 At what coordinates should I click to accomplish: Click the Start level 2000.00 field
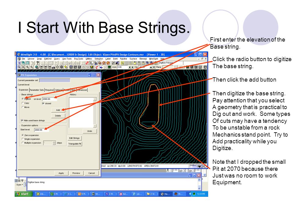(x=42, y=130)
